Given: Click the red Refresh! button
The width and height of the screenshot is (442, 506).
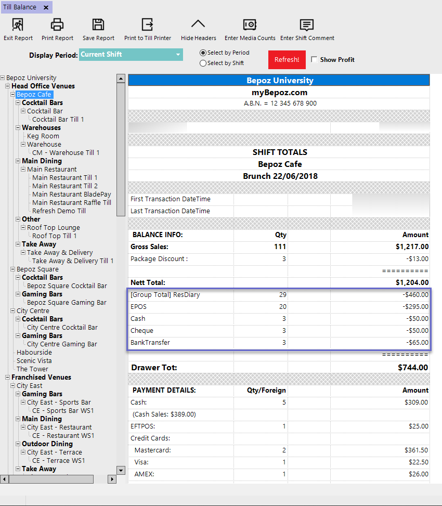Looking at the screenshot, I should 287,60.
